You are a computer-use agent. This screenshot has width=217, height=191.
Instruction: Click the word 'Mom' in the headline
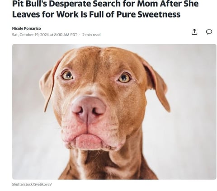(147, 4)
